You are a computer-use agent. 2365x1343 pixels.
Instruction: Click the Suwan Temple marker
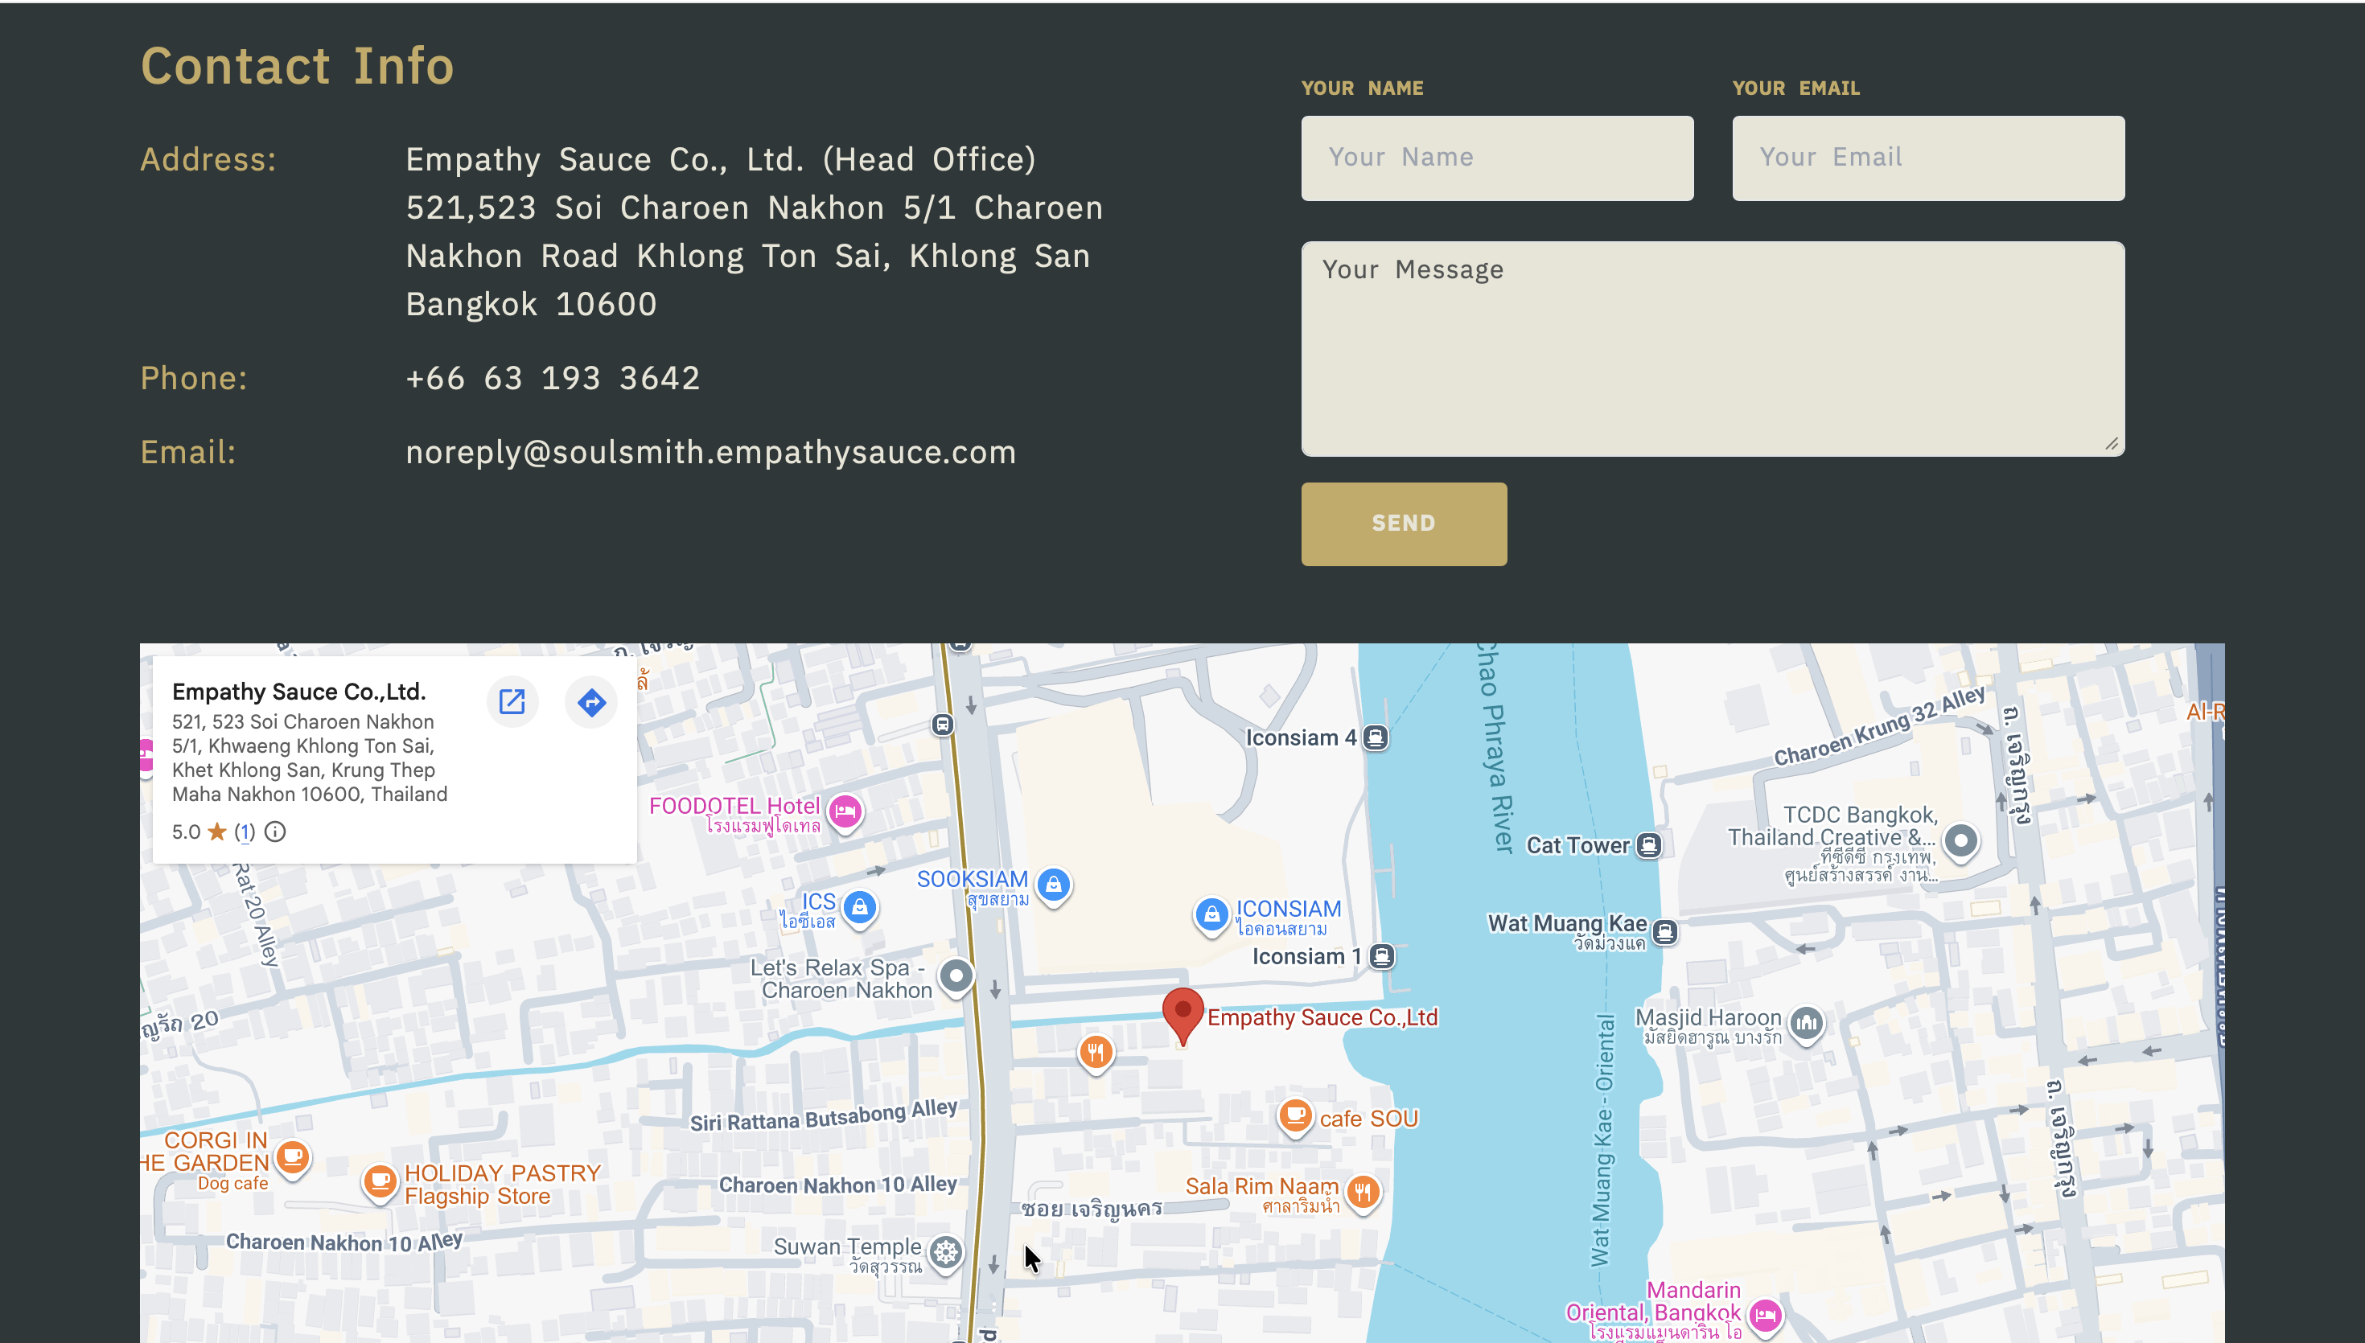tap(945, 1254)
